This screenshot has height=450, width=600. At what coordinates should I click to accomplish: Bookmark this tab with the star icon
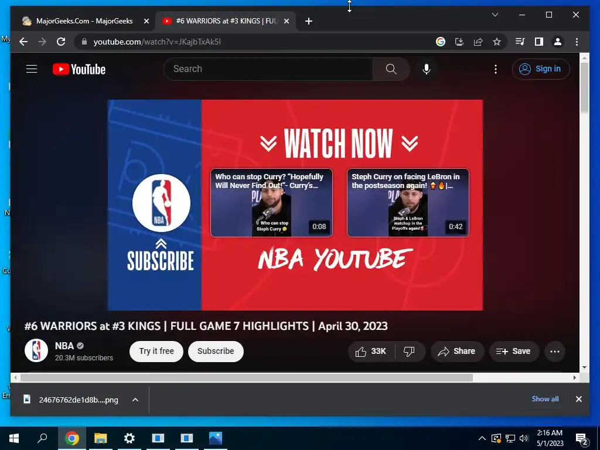(x=497, y=42)
